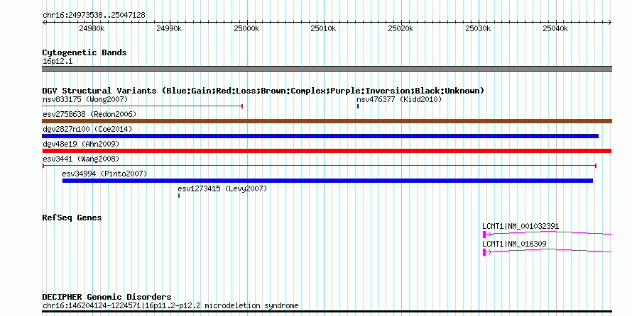632x316 pixels.
Task: Click the gray 16p12.1 cytogenetic band bar
Action: point(327,69)
